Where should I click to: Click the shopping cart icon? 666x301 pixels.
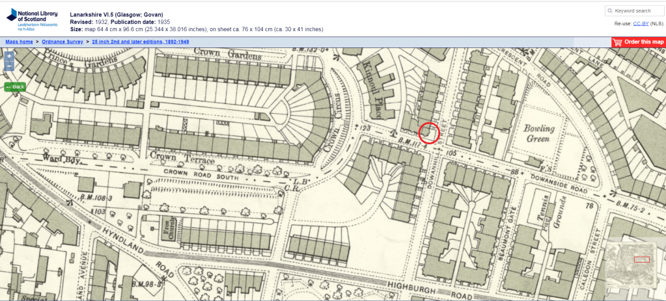[x=617, y=42]
